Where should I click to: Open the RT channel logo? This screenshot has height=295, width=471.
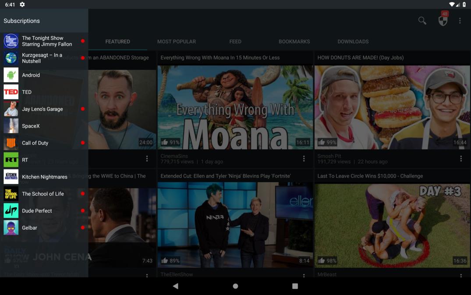11,160
